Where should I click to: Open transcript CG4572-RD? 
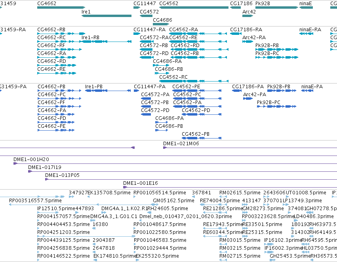point(154,53)
